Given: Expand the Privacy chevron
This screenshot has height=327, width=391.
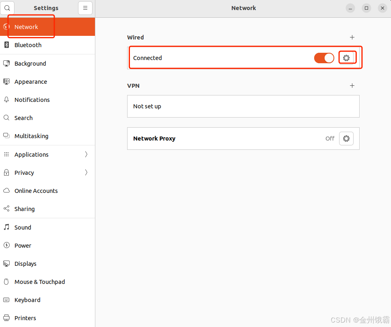Looking at the screenshot, I should (x=86, y=172).
